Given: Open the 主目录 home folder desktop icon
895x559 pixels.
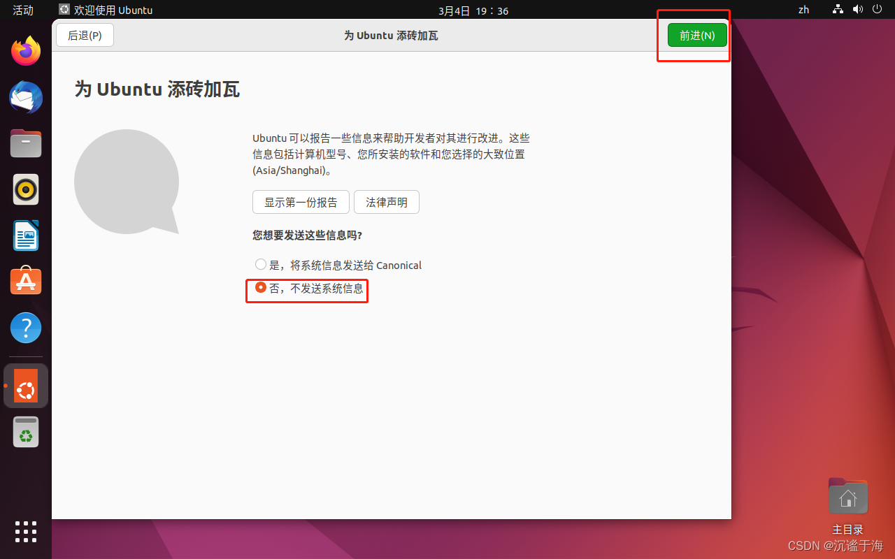Looking at the screenshot, I should (x=847, y=506).
